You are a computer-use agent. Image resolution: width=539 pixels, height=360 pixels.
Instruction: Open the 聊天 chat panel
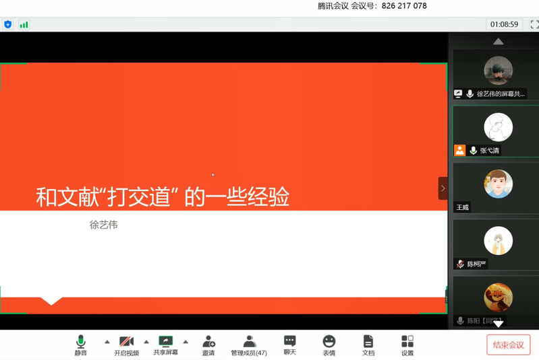(x=289, y=345)
